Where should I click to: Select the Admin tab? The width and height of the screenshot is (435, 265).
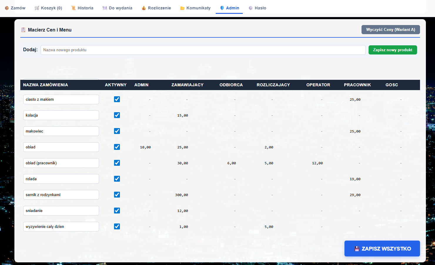(229, 8)
